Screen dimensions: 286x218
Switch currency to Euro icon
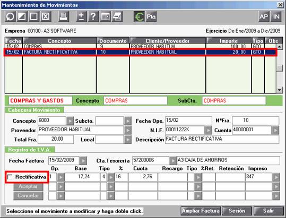pos(139,16)
